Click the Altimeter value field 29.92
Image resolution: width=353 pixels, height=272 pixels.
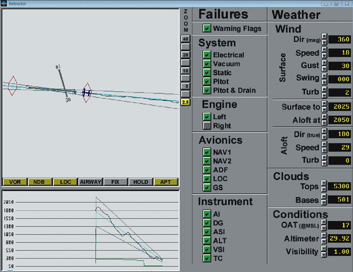(339, 238)
